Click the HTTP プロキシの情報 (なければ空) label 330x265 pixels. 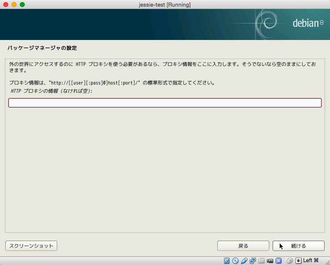tap(52, 91)
